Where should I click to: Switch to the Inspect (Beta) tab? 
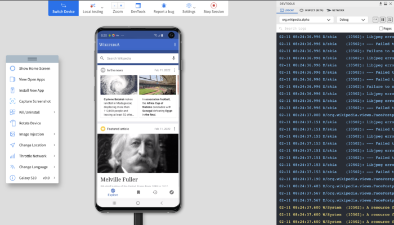pos(312,10)
